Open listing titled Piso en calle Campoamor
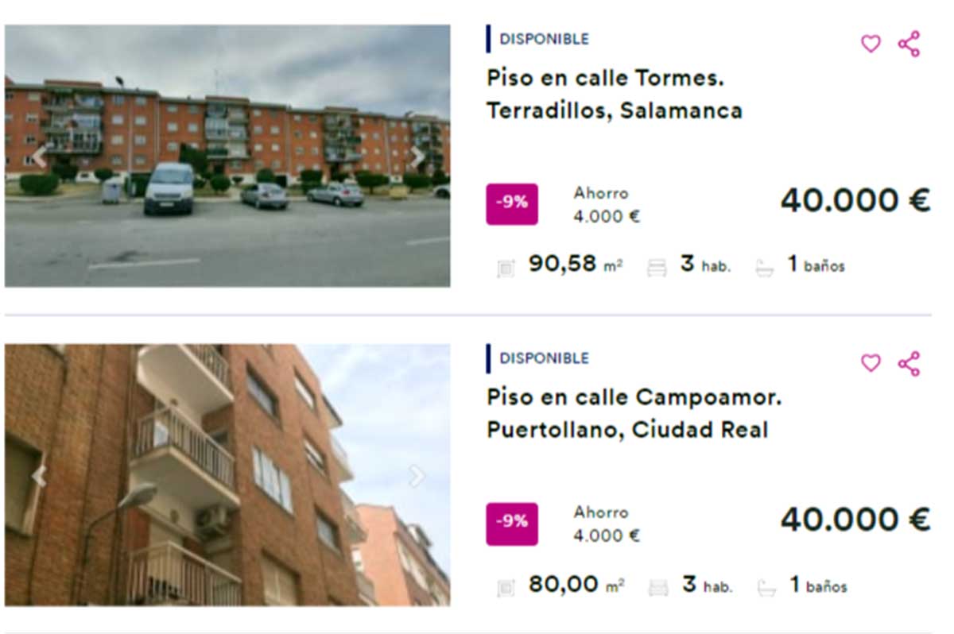This screenshot has height=634, width=954. pos(634,413)
